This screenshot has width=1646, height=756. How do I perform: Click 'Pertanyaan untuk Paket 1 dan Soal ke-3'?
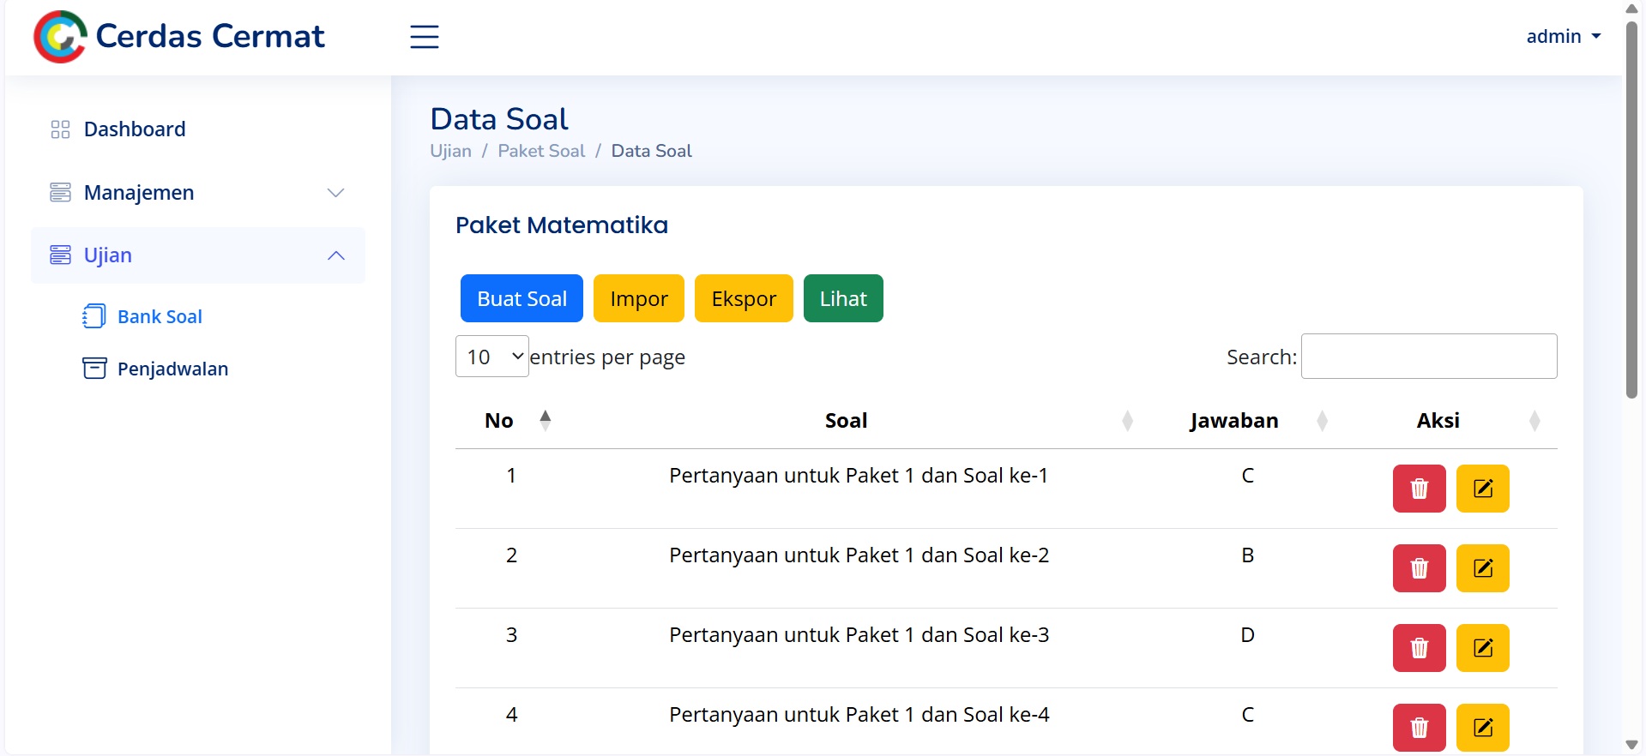[x=859, y=635]
